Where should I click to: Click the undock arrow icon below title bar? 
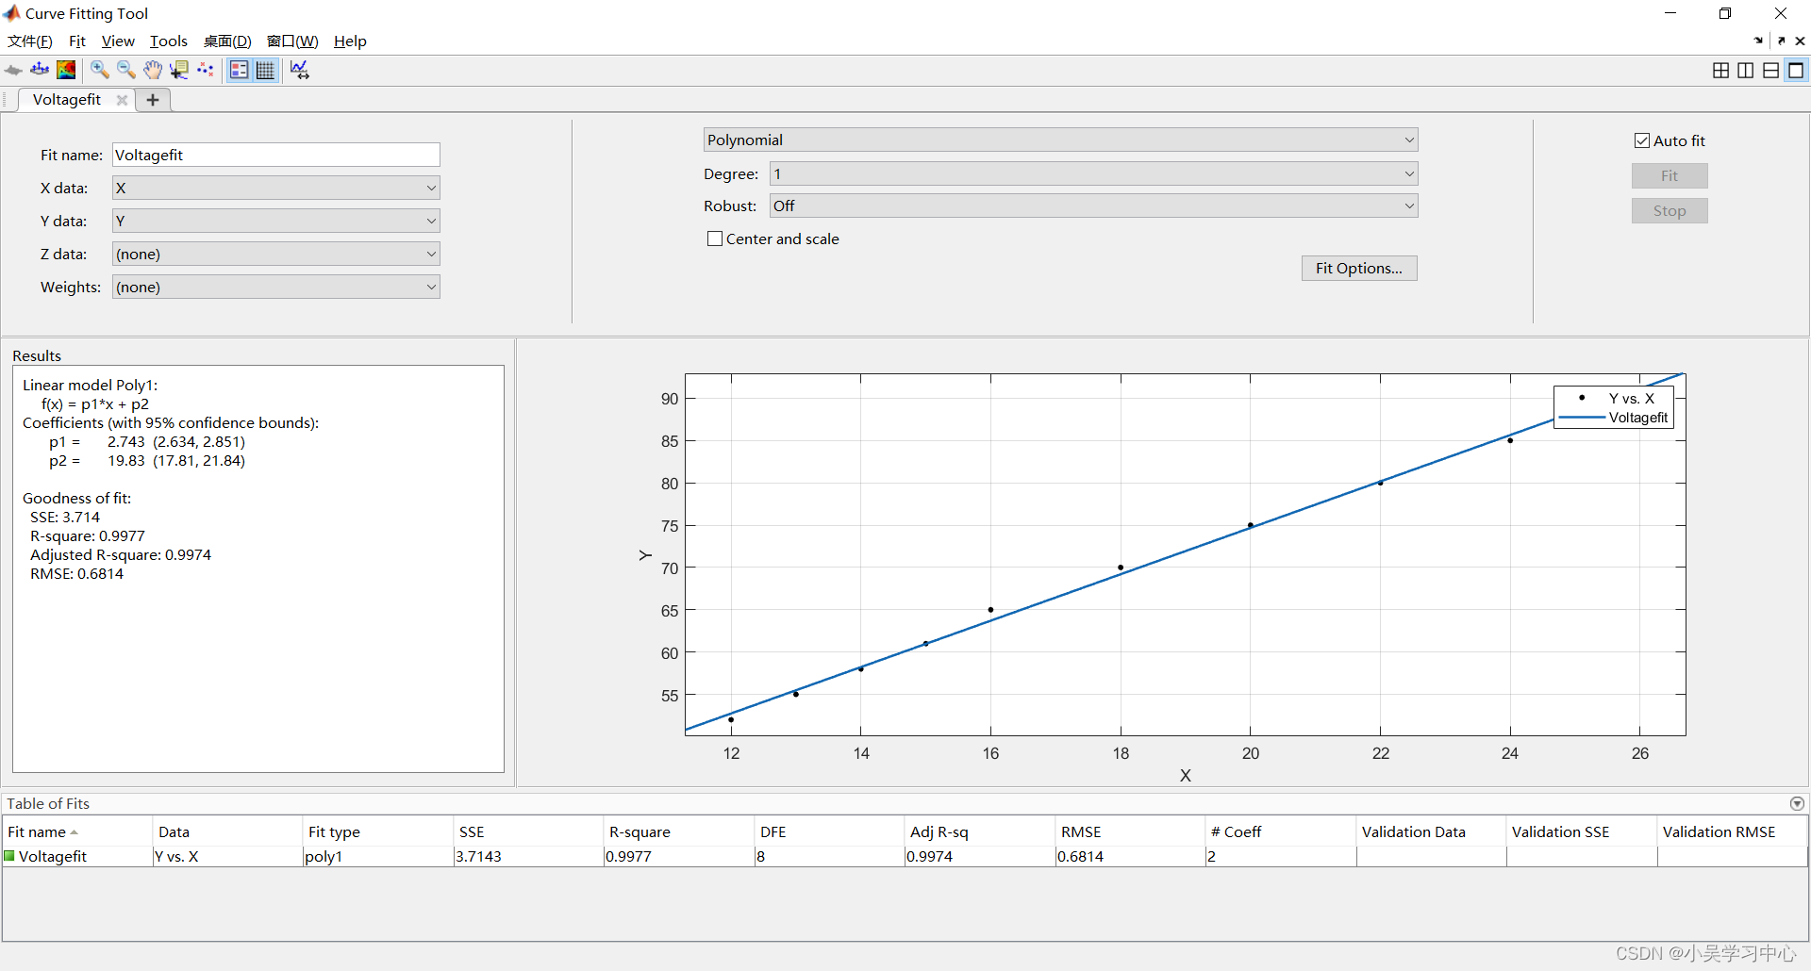click(1781, 41)
